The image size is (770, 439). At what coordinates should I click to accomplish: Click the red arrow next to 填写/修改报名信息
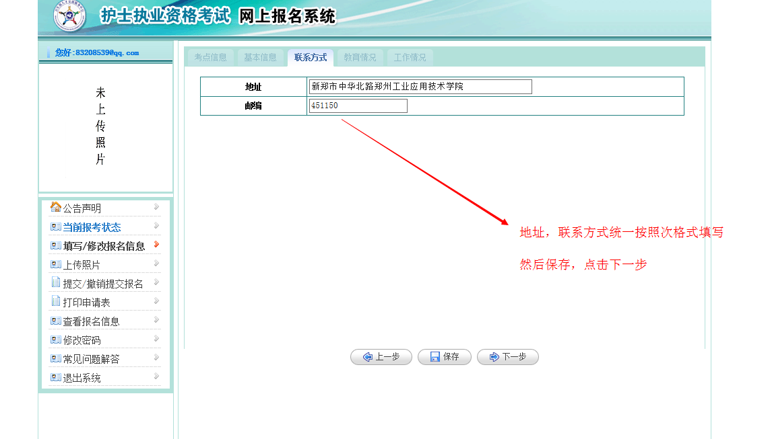[157, 245]
